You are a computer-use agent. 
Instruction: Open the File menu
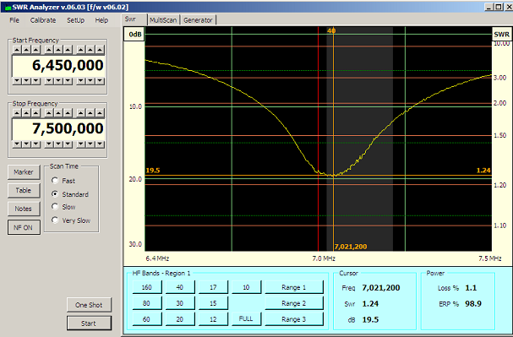pos(14,20)
